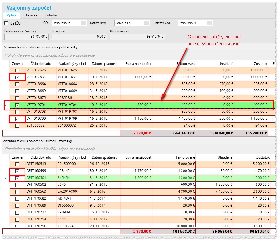Uncheck the DFTT160499 invoice checkbox
Viewport: 280px width, 242px height.
17,171
